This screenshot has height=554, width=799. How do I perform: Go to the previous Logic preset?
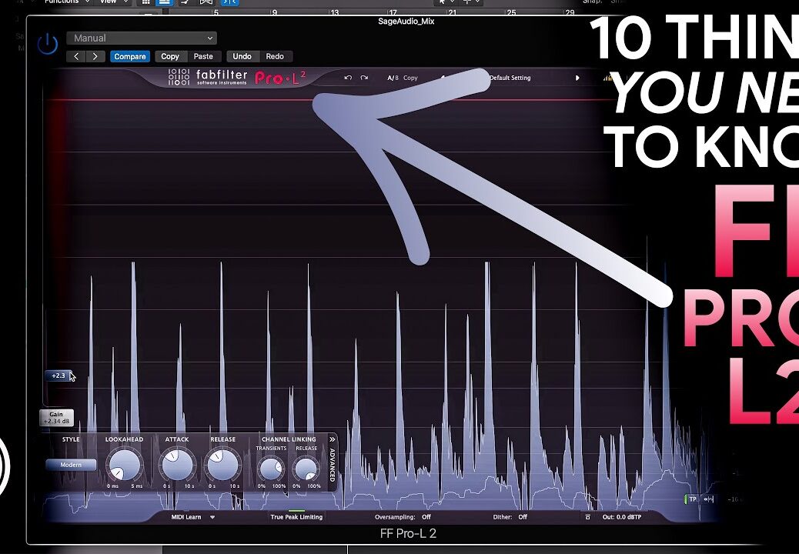76,56
